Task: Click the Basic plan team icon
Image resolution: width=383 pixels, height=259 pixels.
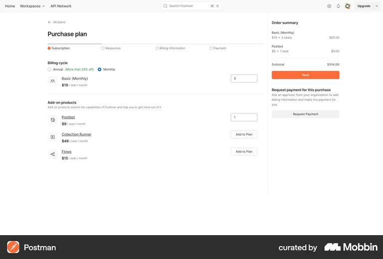Action: 53,81
